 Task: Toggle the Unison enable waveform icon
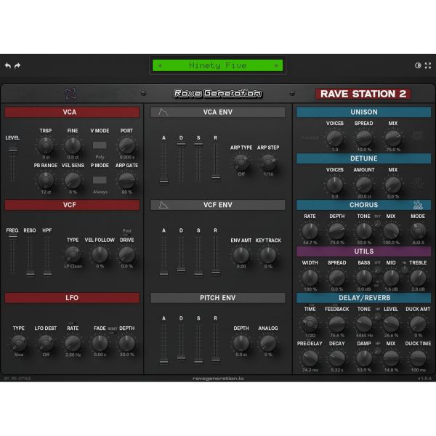coord(418,136)
